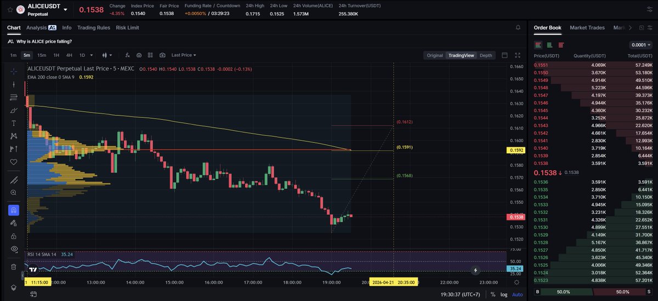Viewport: 658px width, 301px height.
Task: Select the ruler measure tool
Action: pyautogui.click(x=14, y=180)
